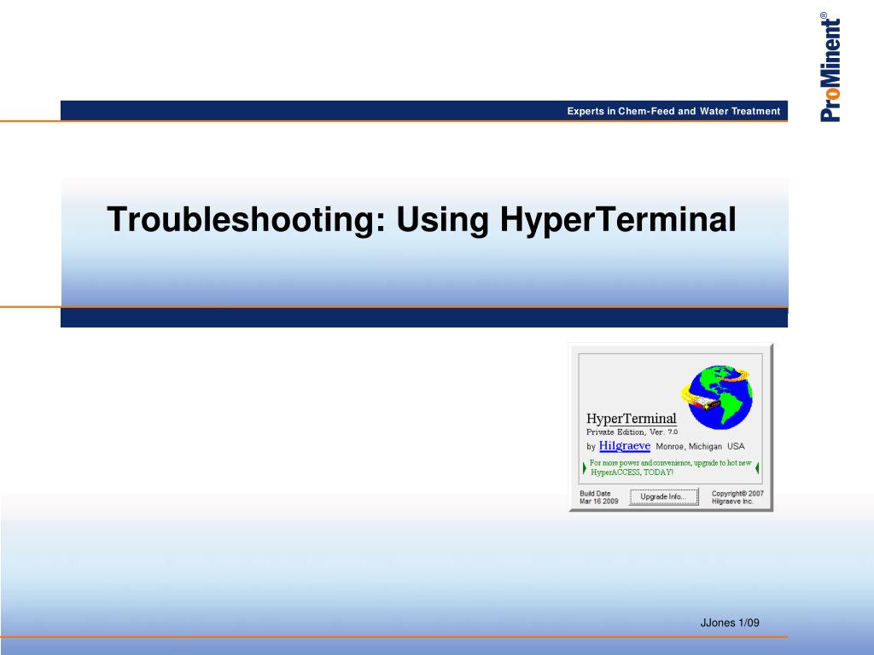Screen dimensions: 874x655
Task: Open the Hilgraeve hyperlink
Action: [x=625, y=446]
